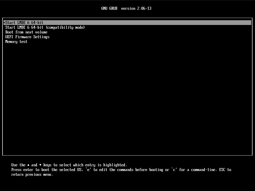Click the down arrow glyph in help text
The width and height of the screenshot is (255, 191).
pyautogui.click(x=40, y=165)
